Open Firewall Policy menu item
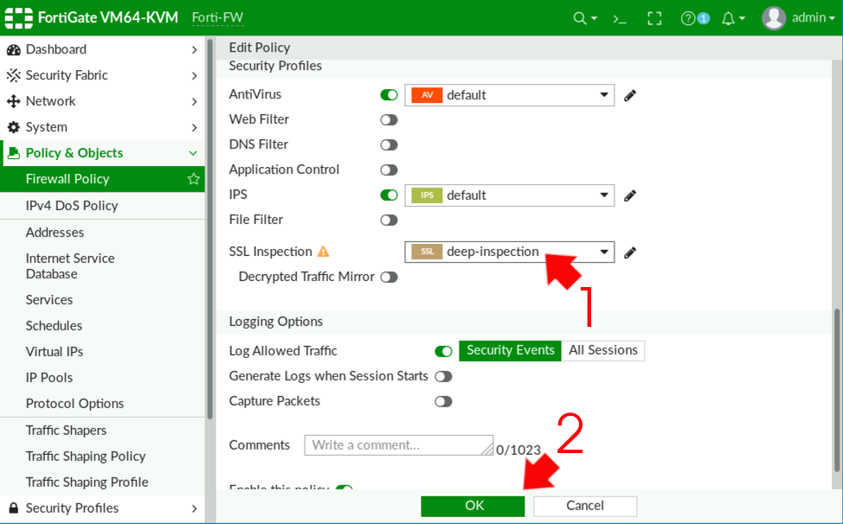 click(102, 179)
